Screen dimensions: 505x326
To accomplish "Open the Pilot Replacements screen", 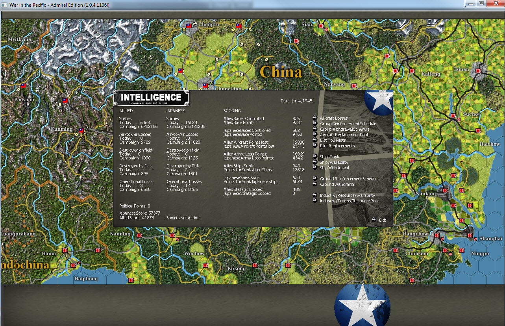I will point(337,146).
